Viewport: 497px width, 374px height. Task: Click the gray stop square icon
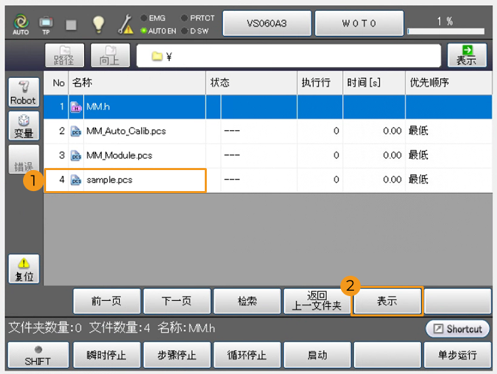click(x=71, y=24)
